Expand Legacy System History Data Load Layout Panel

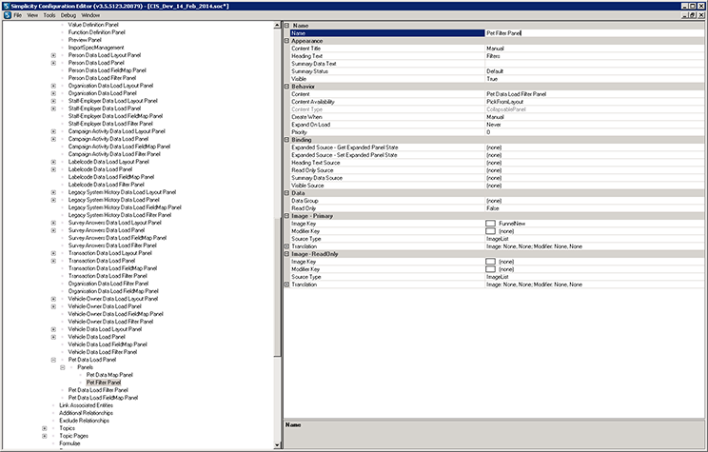point(53,192)
